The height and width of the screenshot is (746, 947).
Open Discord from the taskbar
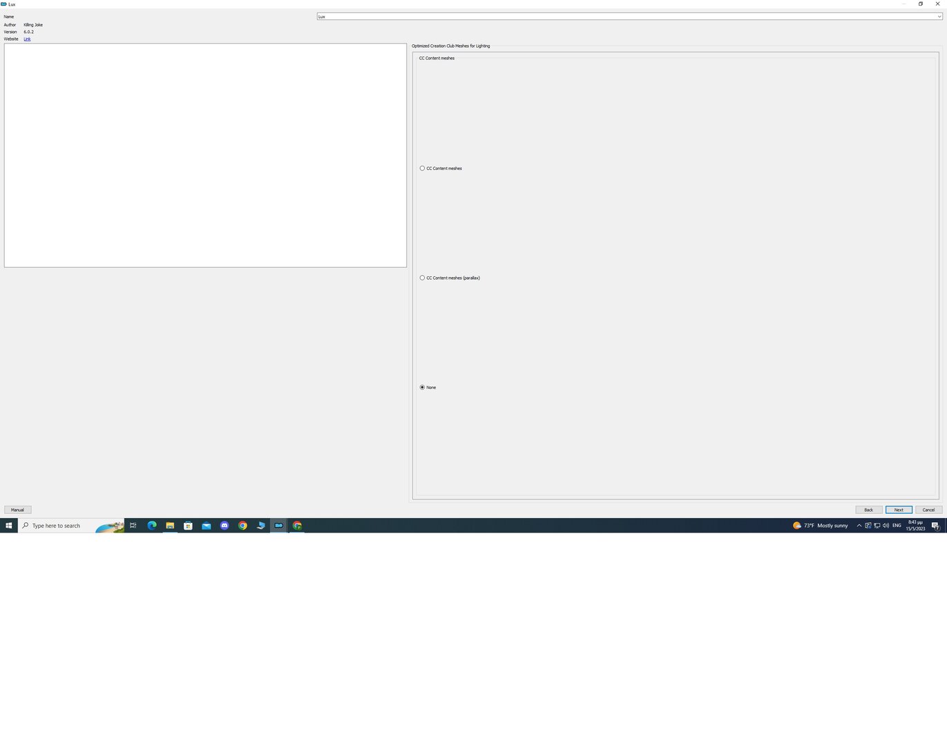224,526
